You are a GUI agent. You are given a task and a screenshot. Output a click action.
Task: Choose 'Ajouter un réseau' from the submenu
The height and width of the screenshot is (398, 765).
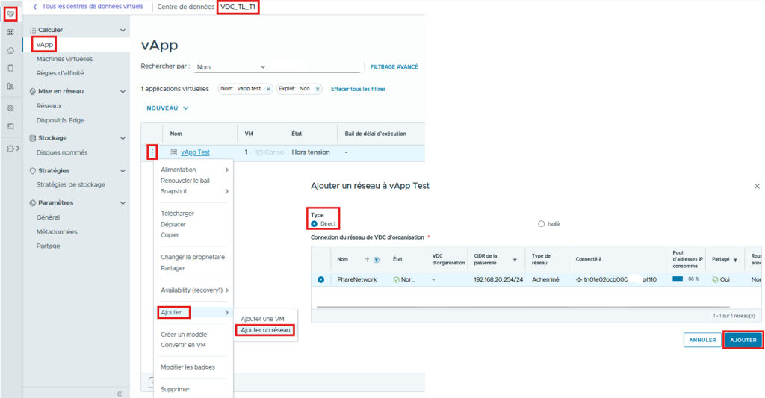tap(266, 329)
